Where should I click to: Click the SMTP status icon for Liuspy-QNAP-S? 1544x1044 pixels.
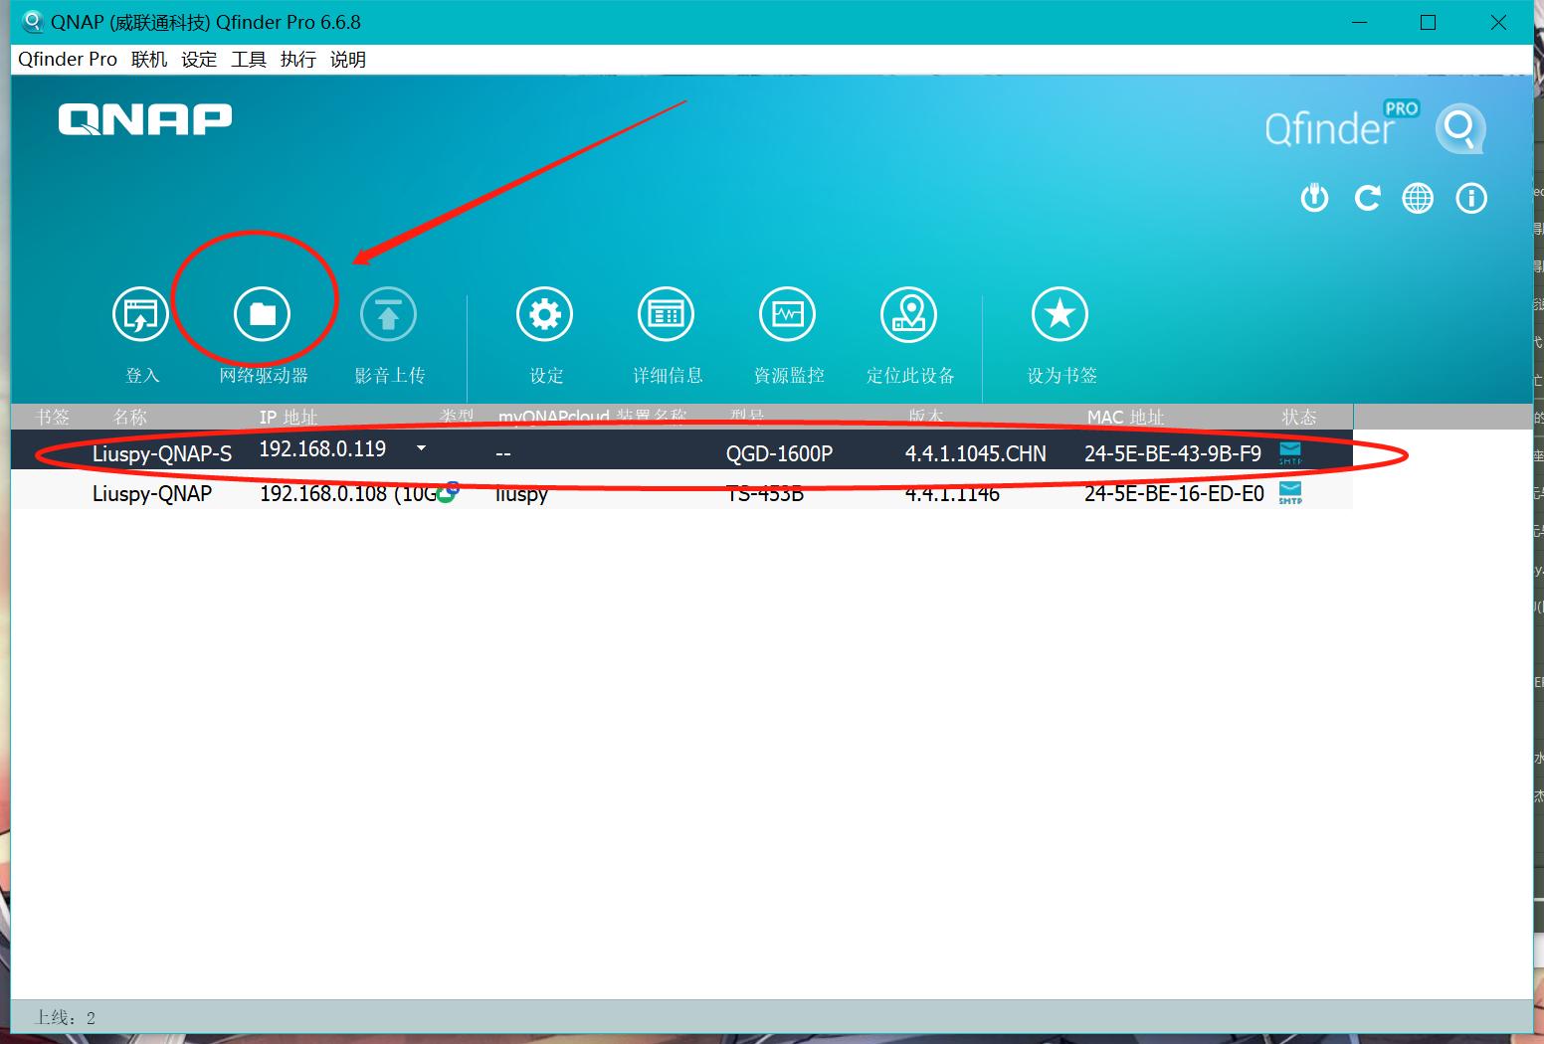1290,452
